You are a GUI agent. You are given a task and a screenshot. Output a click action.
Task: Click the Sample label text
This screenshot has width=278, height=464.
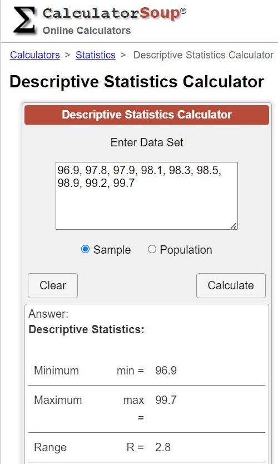point(112,250)
